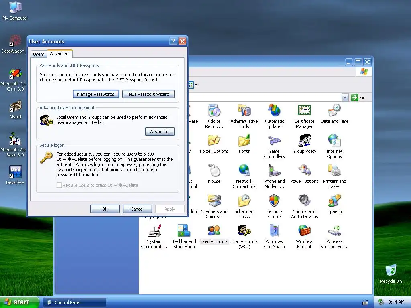Select Microsoft Visual Basic 6.0 shortcut
Image resolution: width=411 pixels, height=308 pixels.
15,145
